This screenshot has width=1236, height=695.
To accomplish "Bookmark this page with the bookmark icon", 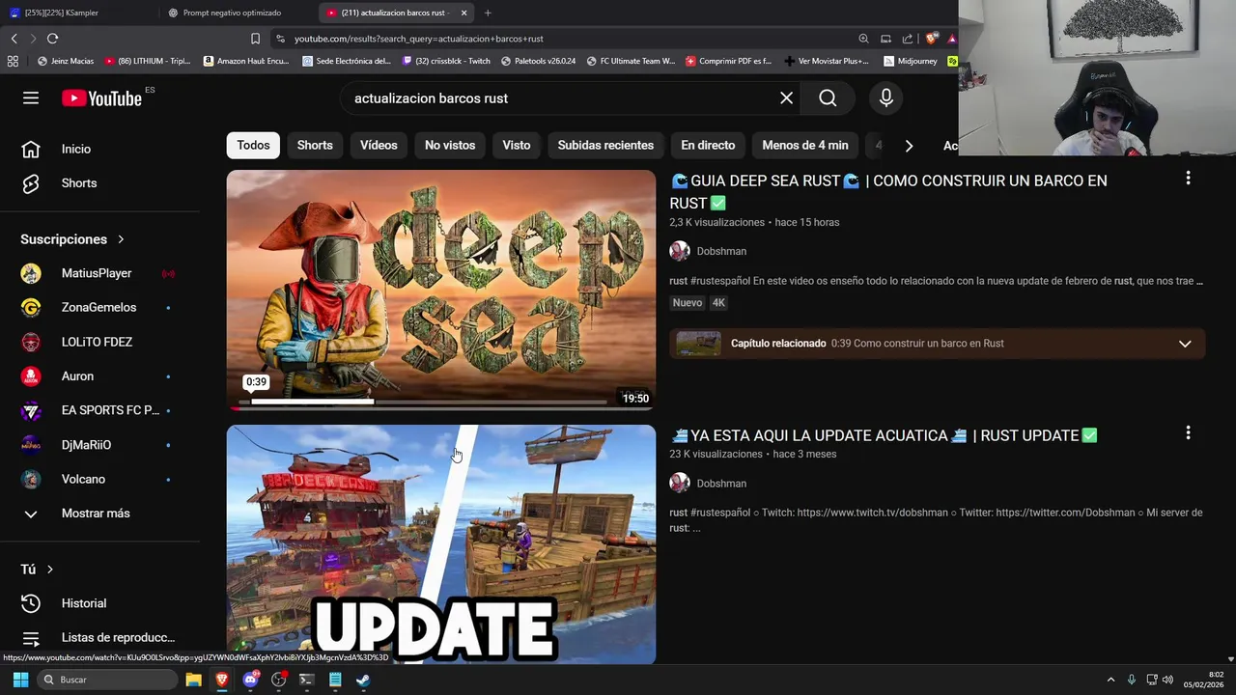I will pos(255,39).
